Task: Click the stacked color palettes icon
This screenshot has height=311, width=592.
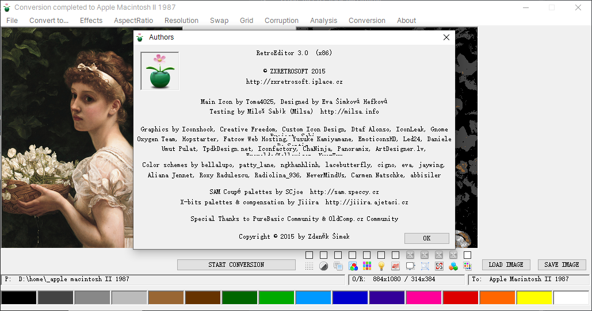Action: tap(467, 266)
